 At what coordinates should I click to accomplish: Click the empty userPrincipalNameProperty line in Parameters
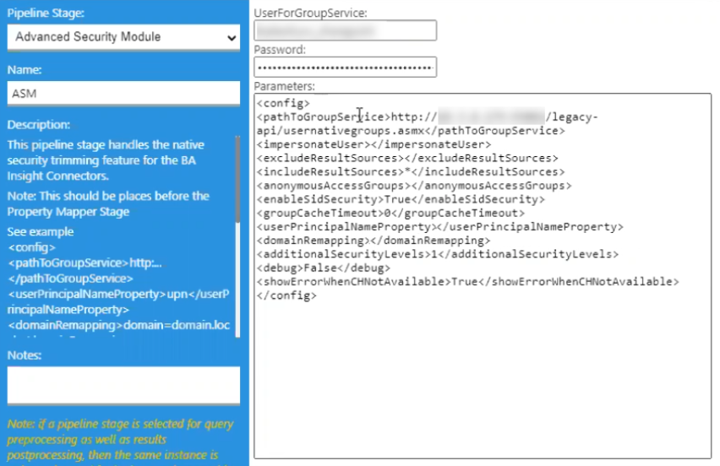point(439,226)
